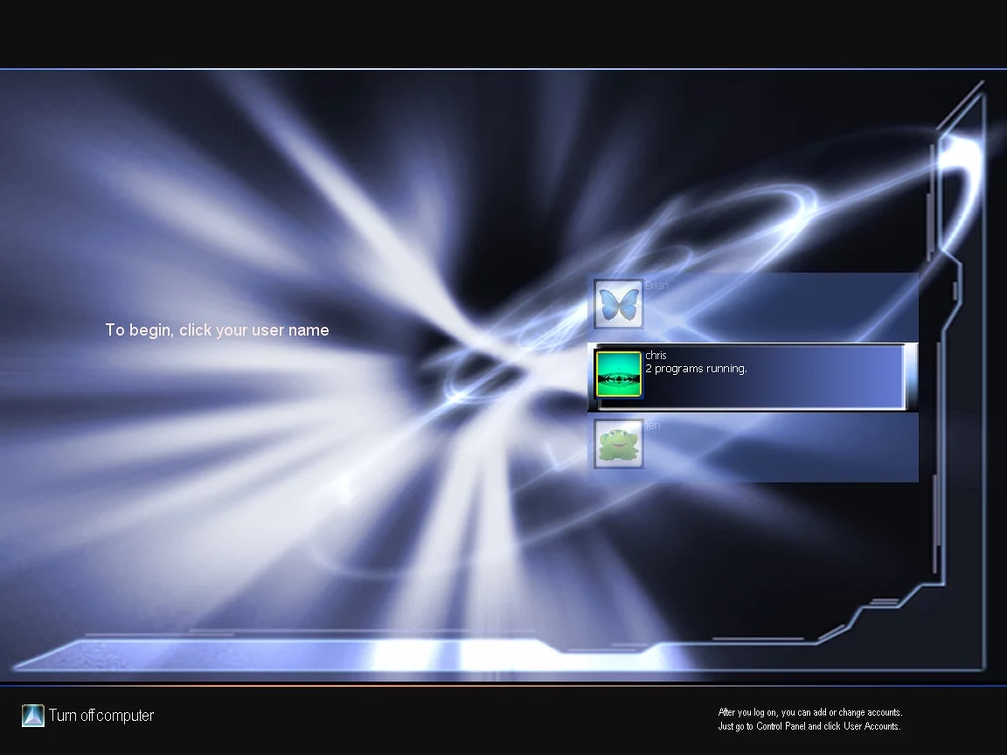The height and width of the screenshot is (755, 1007).
Task: Click the "To begin, click your user name" text
Action: coord(217,330)
